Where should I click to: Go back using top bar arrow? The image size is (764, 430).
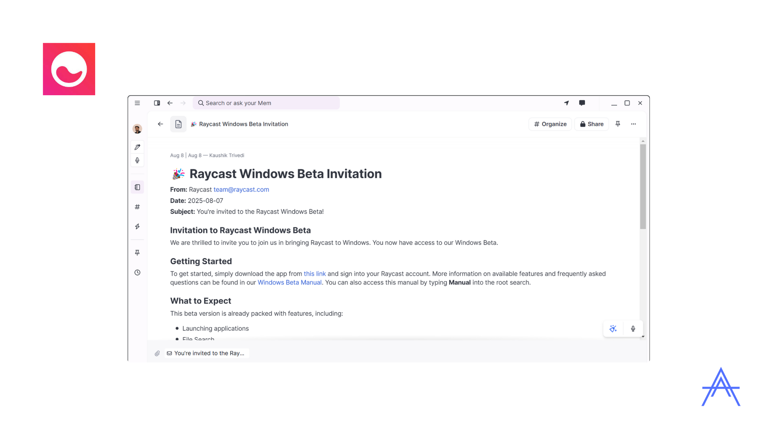tap(170, 103)
